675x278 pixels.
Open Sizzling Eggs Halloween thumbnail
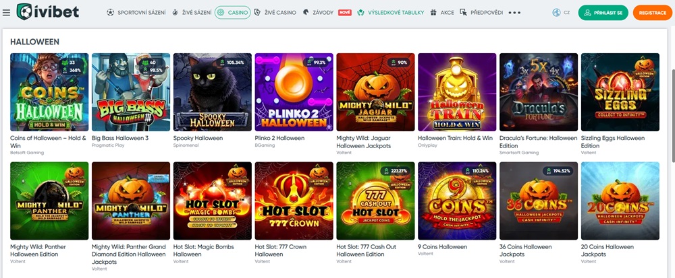point(620,92)
